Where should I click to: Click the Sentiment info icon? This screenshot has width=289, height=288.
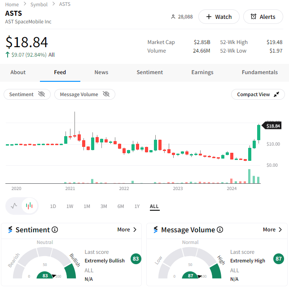click(x=55, y=230)
